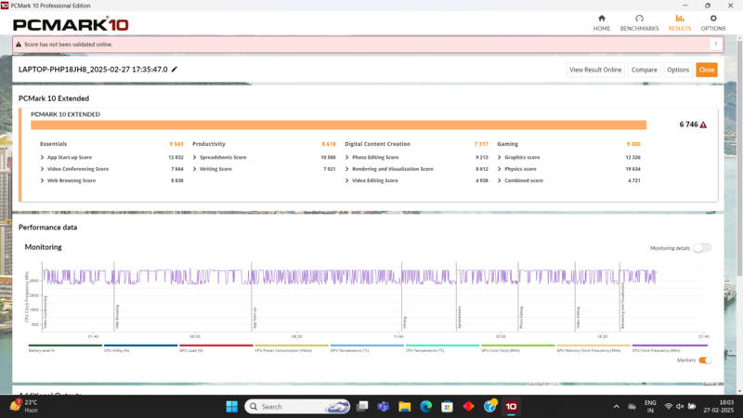Click Gaming score value 9 300
This screenshot has width=743, height=418.
[633, 144]
